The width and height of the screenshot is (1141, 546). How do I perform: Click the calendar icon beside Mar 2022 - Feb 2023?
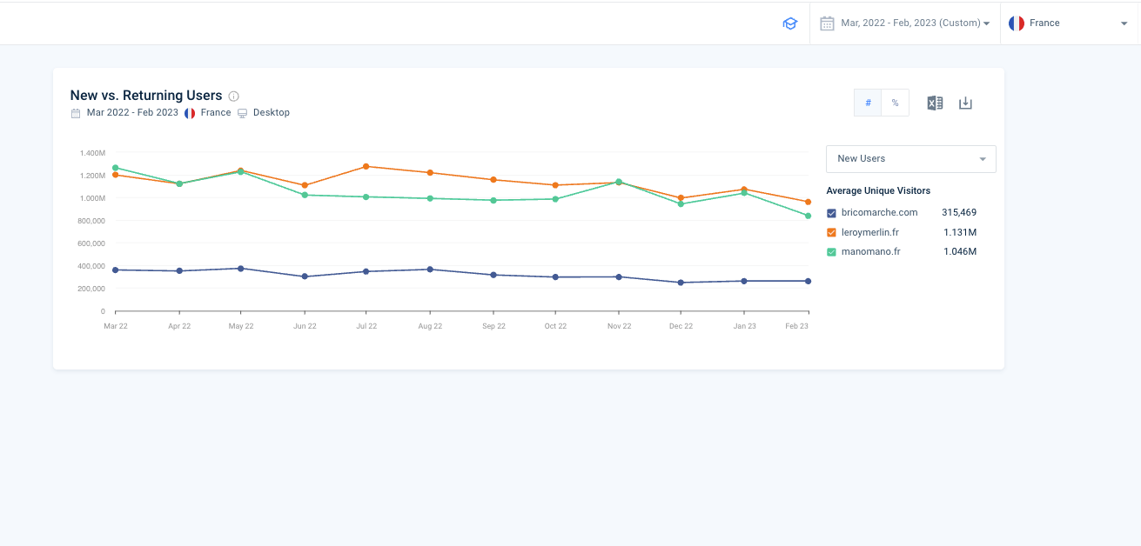tap(76, 113)
